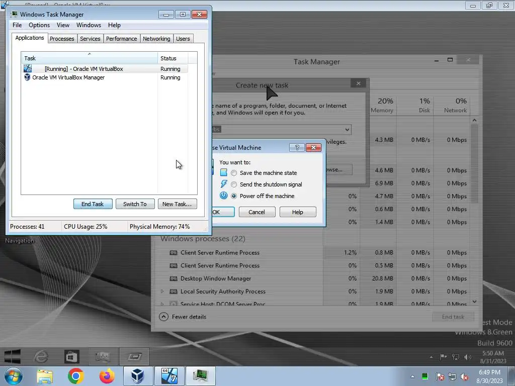Screen dimensions: 515x386
Task: Switch to running VM taskbar icon
Action: (169, 376)
